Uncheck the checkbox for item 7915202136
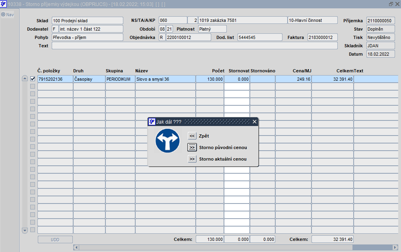401x252 pixels. pyautogui.click(x=33, y=79)
